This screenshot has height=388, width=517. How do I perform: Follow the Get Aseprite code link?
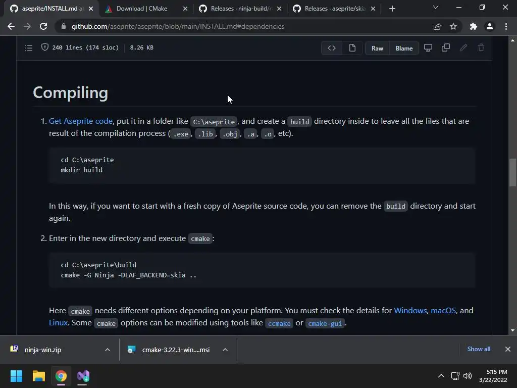point(80,121)
